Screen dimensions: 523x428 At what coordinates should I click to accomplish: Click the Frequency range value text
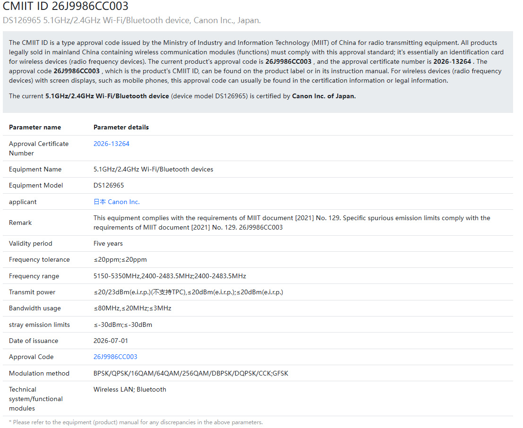[x=170, y=276]
